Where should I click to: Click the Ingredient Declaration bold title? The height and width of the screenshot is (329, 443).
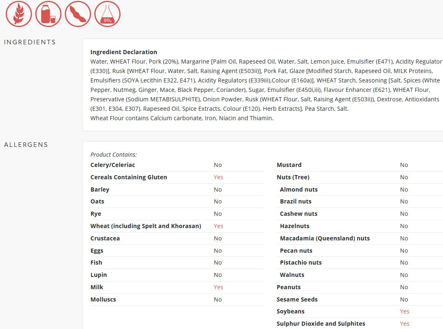point(123,52)
